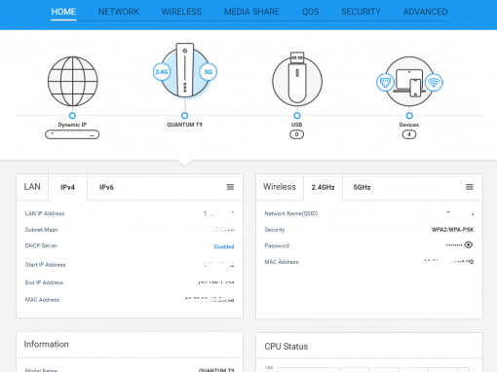Select the QUANTUM T9 node marker
This screenshot has height=372, width=497.
click(185, 116)
